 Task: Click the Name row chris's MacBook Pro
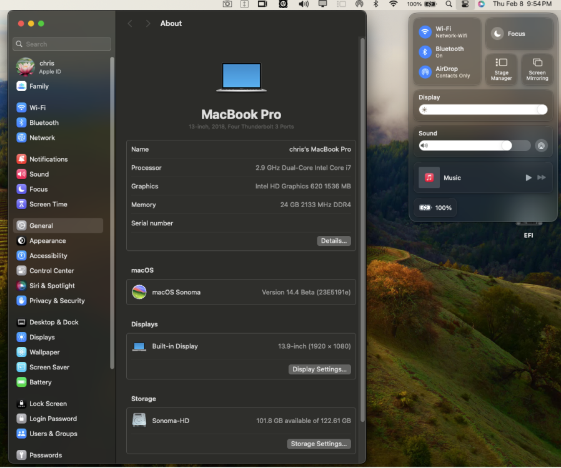pos(241,149)
